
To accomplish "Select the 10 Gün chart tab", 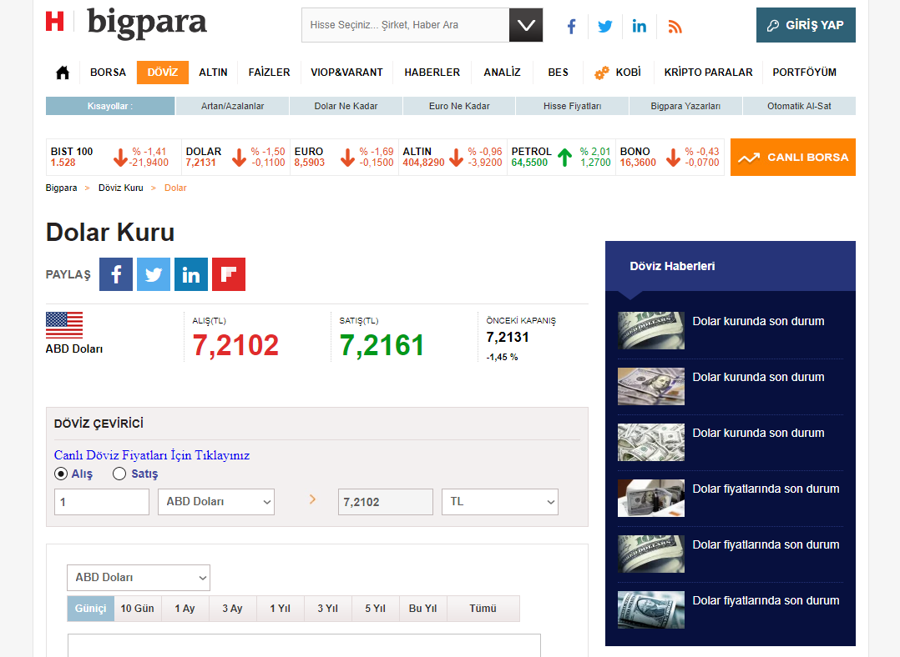I will (137, 609).
